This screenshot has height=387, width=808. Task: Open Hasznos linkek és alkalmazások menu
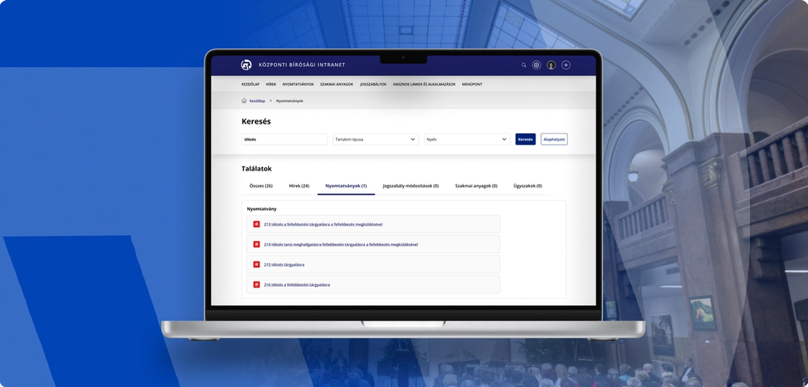[x=424, y=84]
